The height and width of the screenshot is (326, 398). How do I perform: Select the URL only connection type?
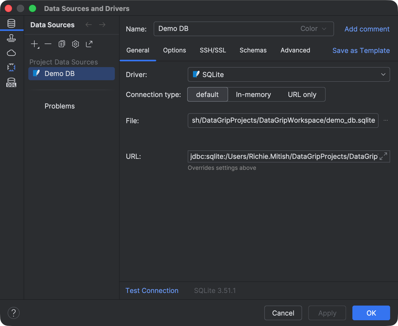(302, 94)
